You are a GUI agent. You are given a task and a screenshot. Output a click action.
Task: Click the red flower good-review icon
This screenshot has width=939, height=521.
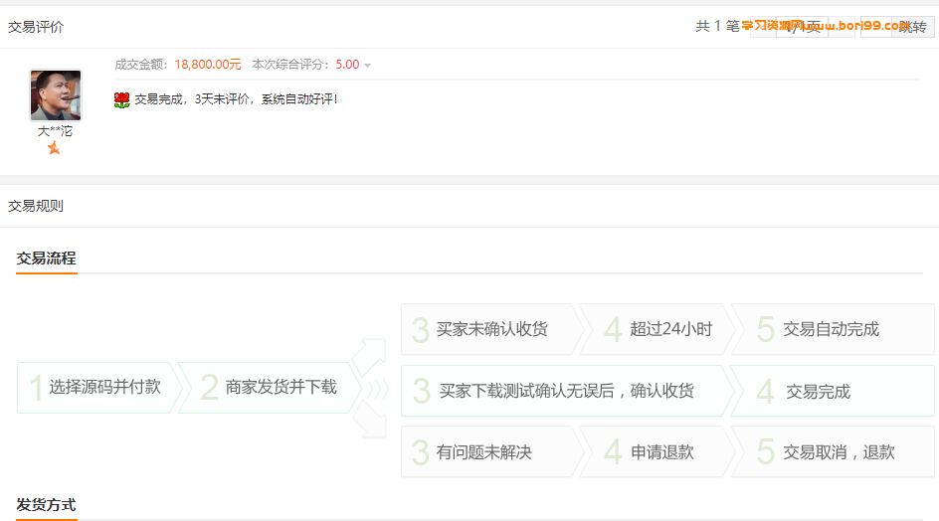tap(121, 100)
